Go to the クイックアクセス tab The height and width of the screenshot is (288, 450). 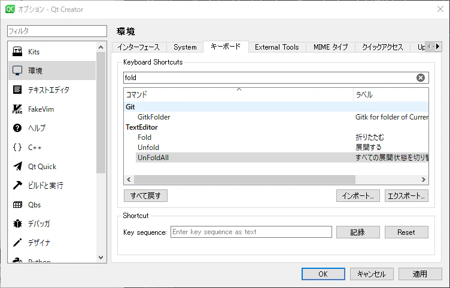(x=382, y=47)
